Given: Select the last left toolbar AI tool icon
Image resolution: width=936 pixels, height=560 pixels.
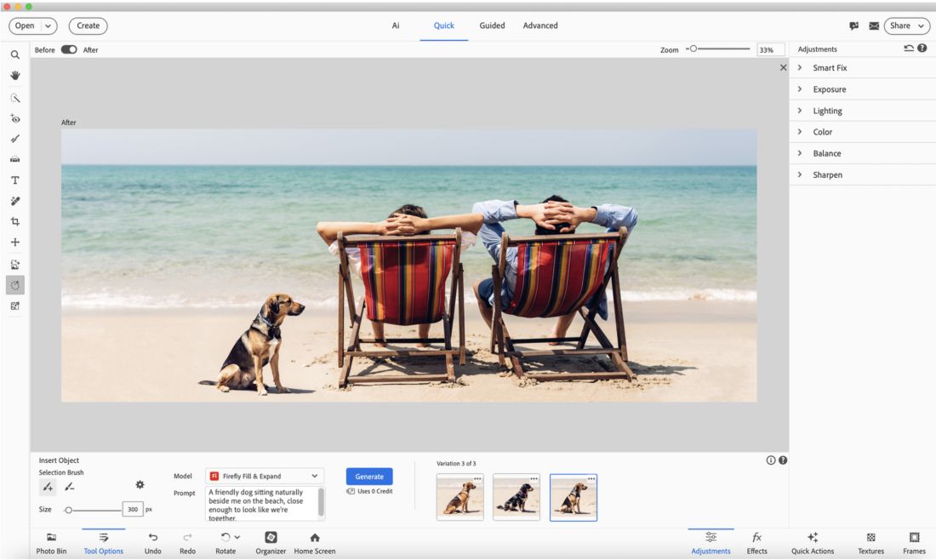Looking at the screenshot, I should coord(15,306).
